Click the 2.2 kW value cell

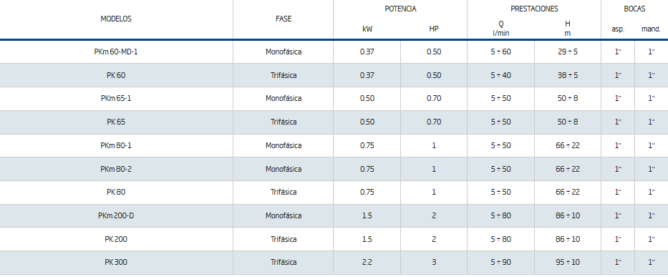367,263
